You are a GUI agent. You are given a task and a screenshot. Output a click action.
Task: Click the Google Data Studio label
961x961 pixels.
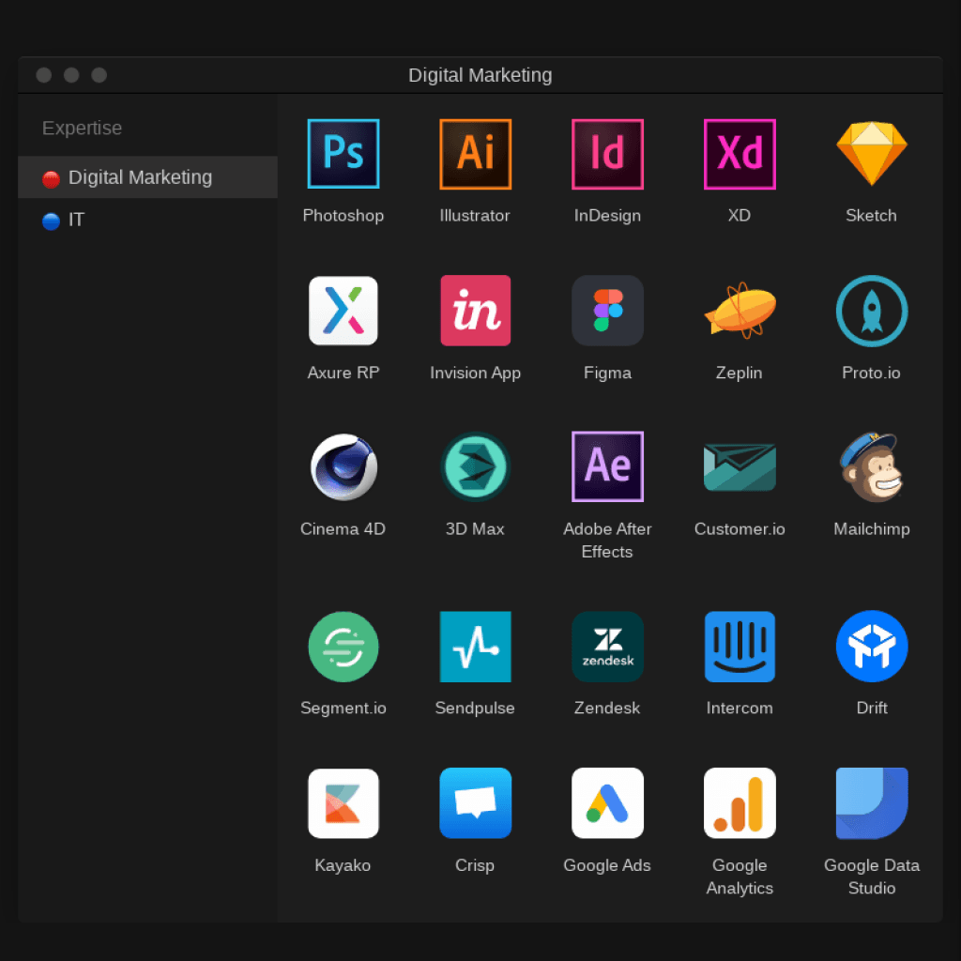click(x=872, y=877)
